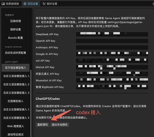Switch to the 场景编辑器 tab

(x=11, y=4)
